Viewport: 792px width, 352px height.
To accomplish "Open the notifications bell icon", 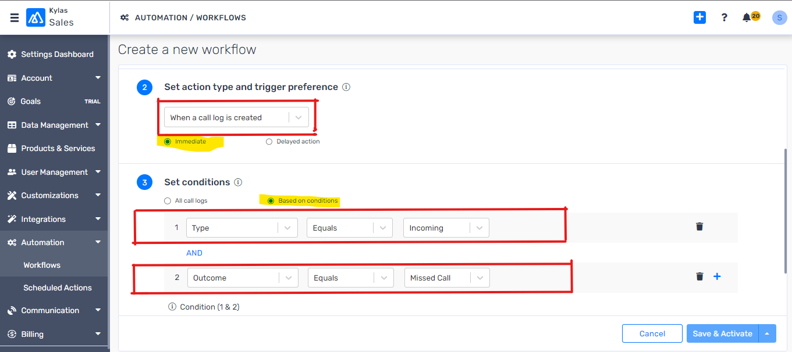I will pyautogui.click(x=747, y=17).
